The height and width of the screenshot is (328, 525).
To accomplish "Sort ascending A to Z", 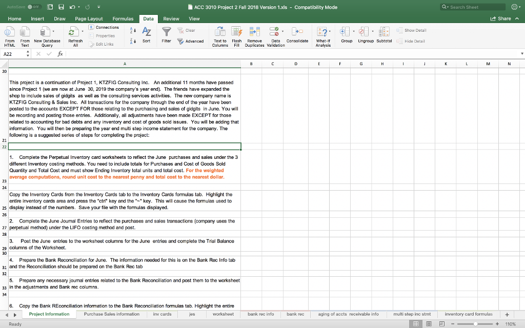I will [x=133, y=30].
